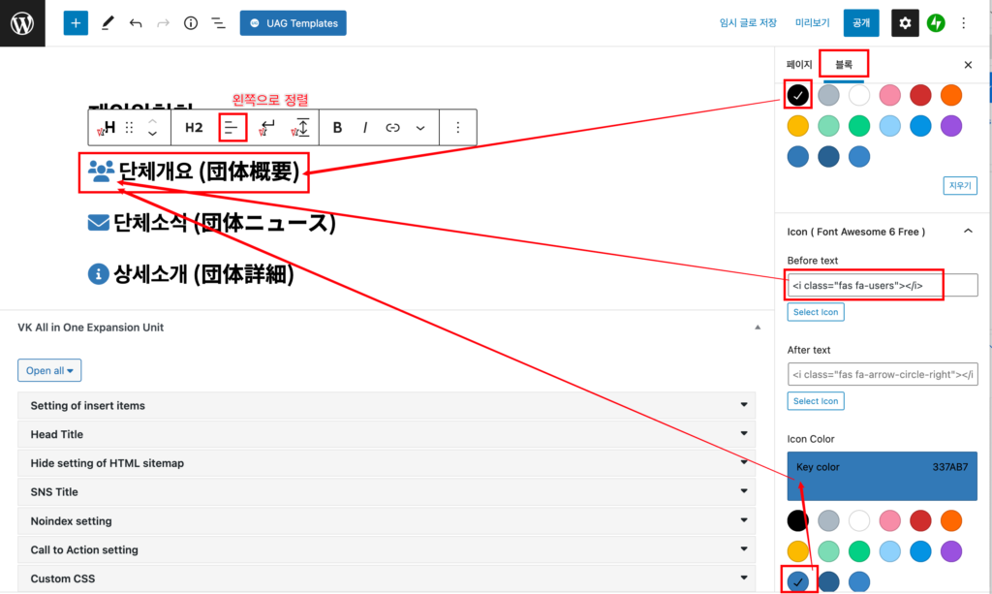The height and width of the screenshot is (594, 992).
Task: Switch to the 페이지 tab
Action: point(799,65)
